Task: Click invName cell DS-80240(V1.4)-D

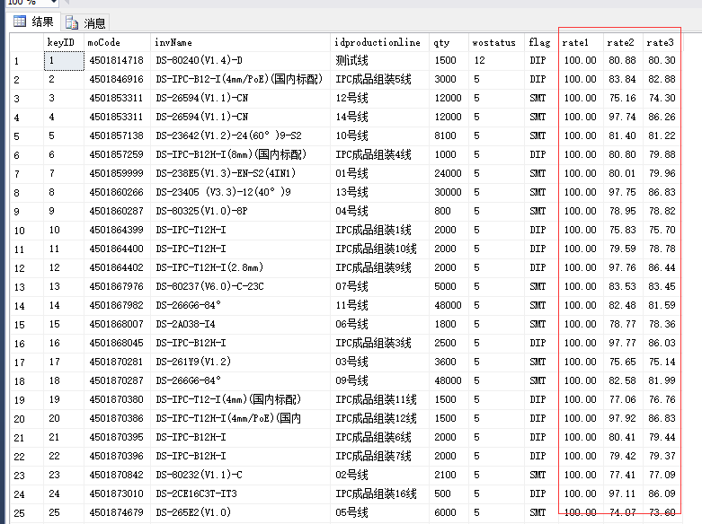Action: (x=240, y=60)
